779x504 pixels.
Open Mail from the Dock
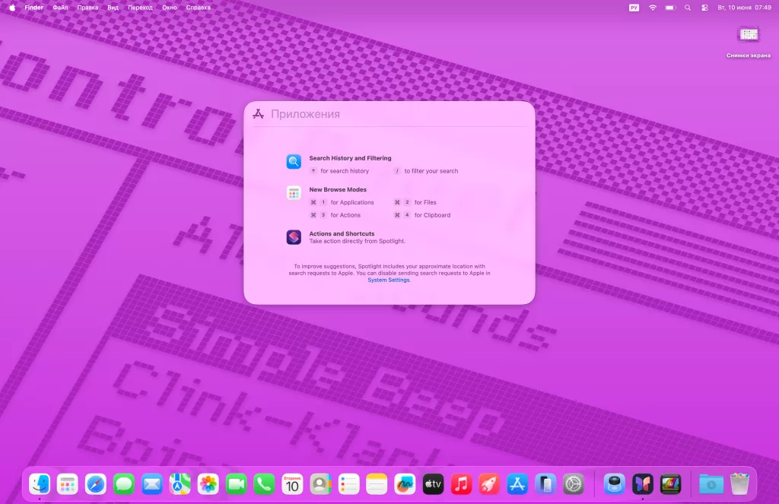click(x=152, y=483)
